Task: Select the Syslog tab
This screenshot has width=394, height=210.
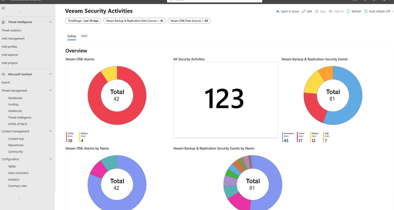Action: [71, 36]
